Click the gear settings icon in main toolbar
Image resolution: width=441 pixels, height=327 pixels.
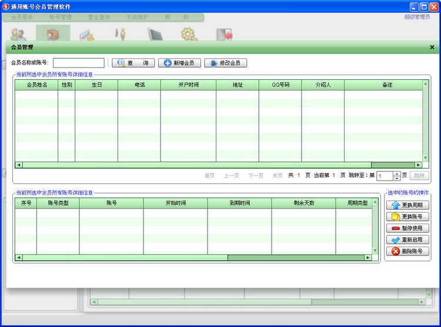point(189,34)
